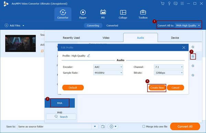This screenshot has width=206, height=133.
Task: Toggle Merge into one file checkbox
Action: pos(144,126)
